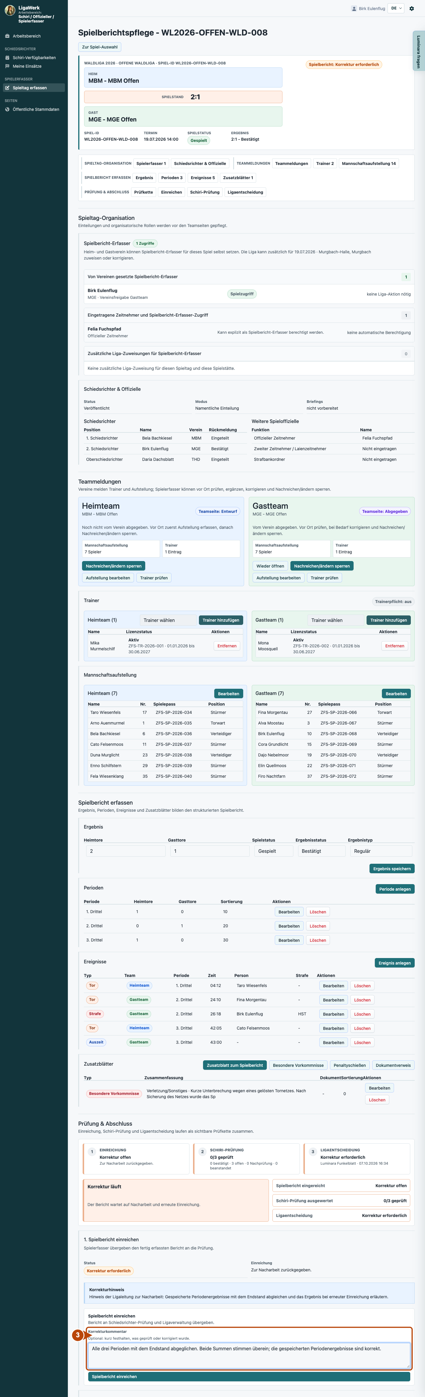Click the Penaltyschießen button
Viewport: 425px width, 1397px height.
tap(350, 1065)
